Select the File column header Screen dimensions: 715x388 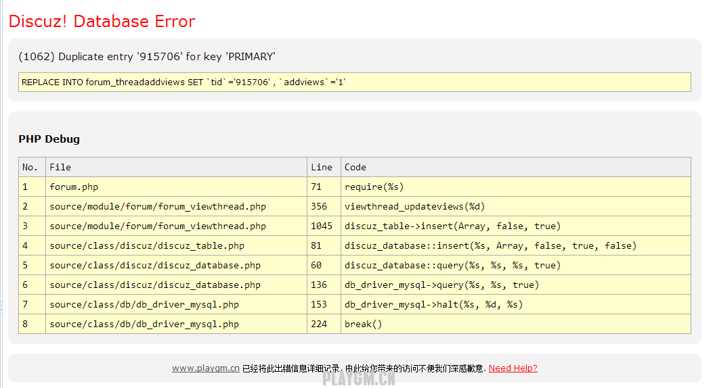pos(177,167)
